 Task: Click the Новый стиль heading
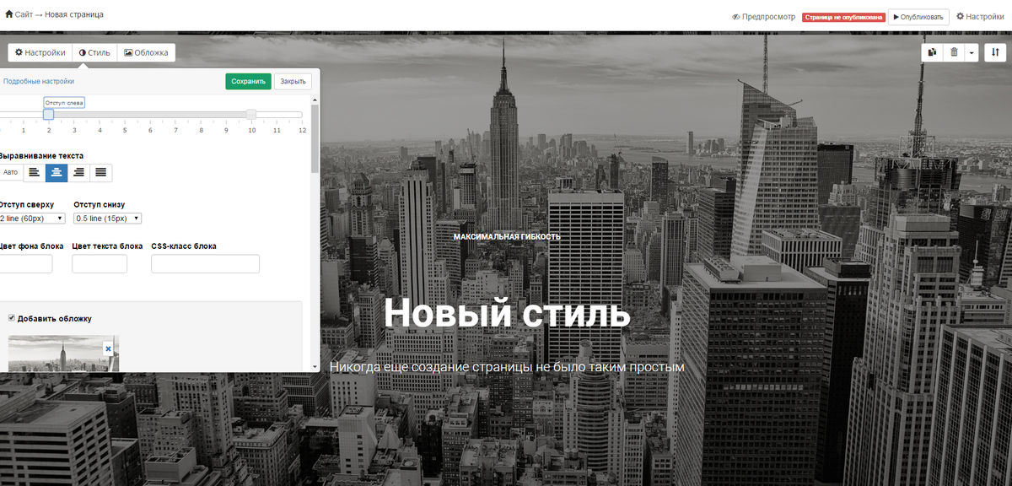pos(507,314)
